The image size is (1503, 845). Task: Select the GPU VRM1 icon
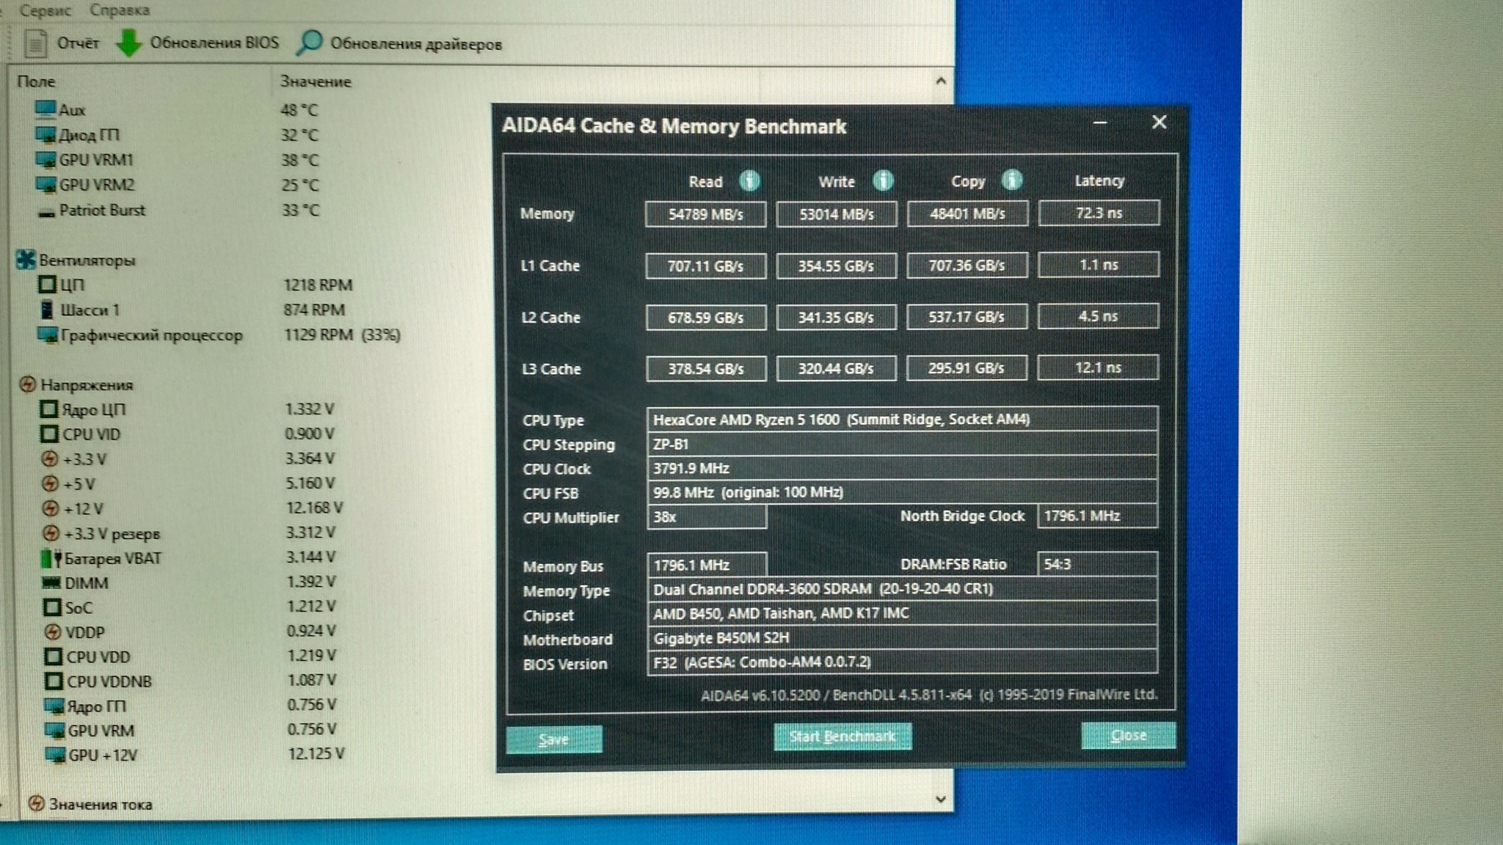point(46,160)
